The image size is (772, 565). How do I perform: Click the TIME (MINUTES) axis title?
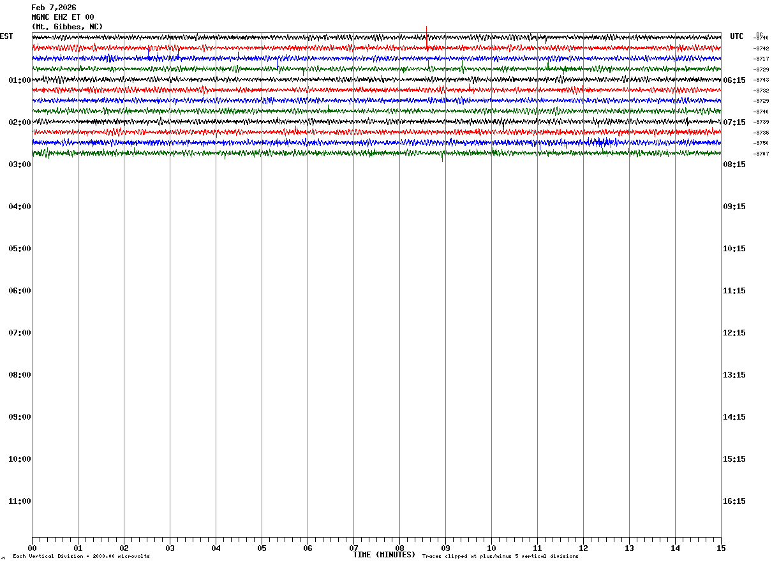click(x=384, y=555)
